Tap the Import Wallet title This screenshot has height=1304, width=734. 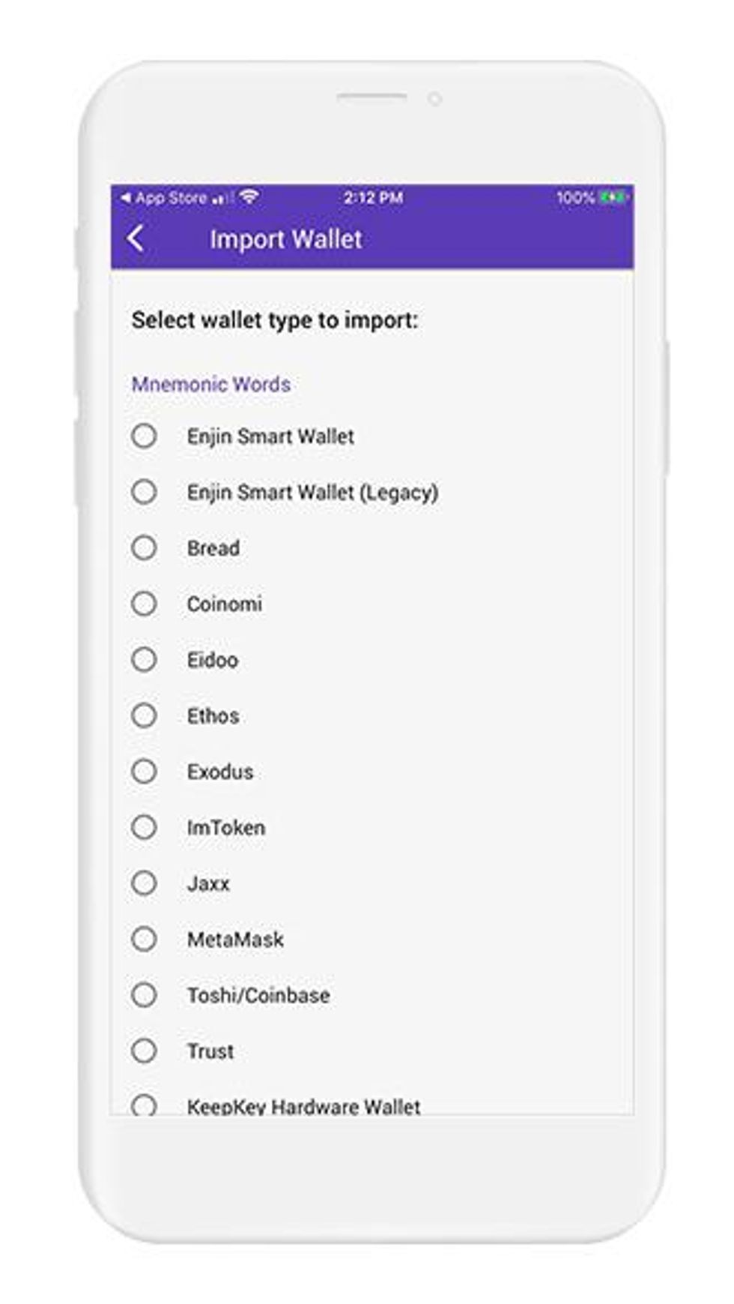[285, 239]
